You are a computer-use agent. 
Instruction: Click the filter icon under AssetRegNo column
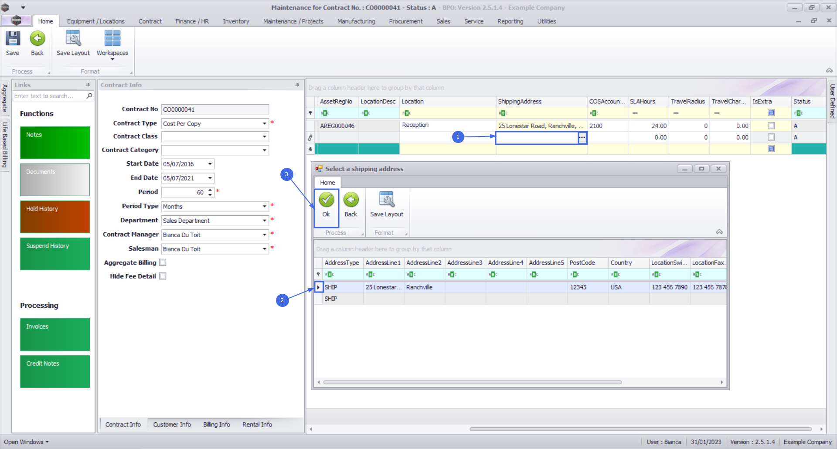click(x=325, y=113)
